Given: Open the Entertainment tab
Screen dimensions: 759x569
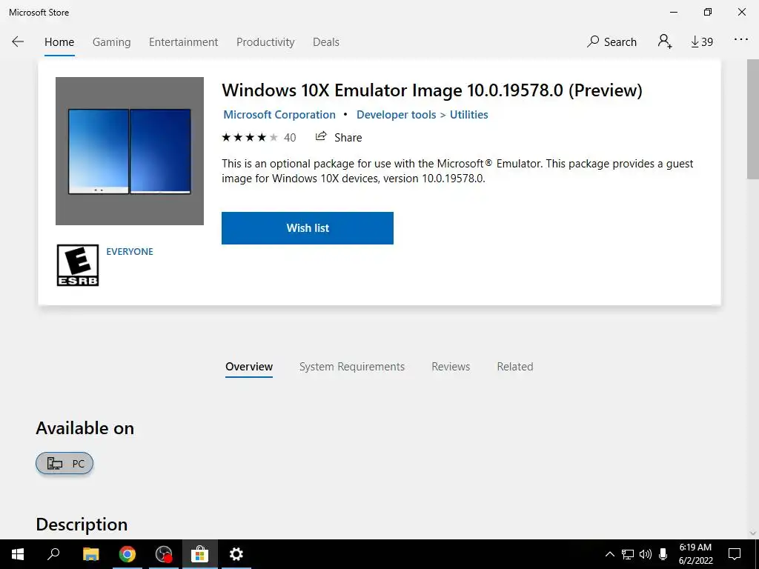Looking at the screenshot, I should (184, 42).
